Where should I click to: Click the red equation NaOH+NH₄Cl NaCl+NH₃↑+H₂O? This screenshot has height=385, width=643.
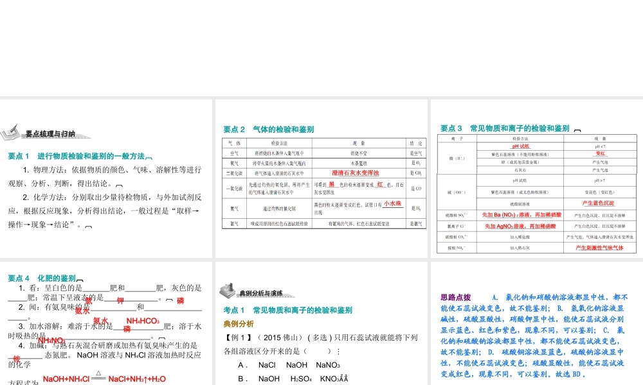pyautogui.click(x=104, y=379)
